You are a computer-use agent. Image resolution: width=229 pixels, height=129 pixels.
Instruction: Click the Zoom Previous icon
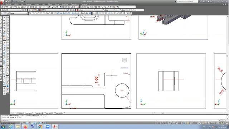[58, 7]
